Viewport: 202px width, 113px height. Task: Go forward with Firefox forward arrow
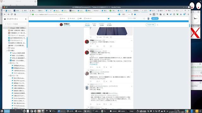8,14
